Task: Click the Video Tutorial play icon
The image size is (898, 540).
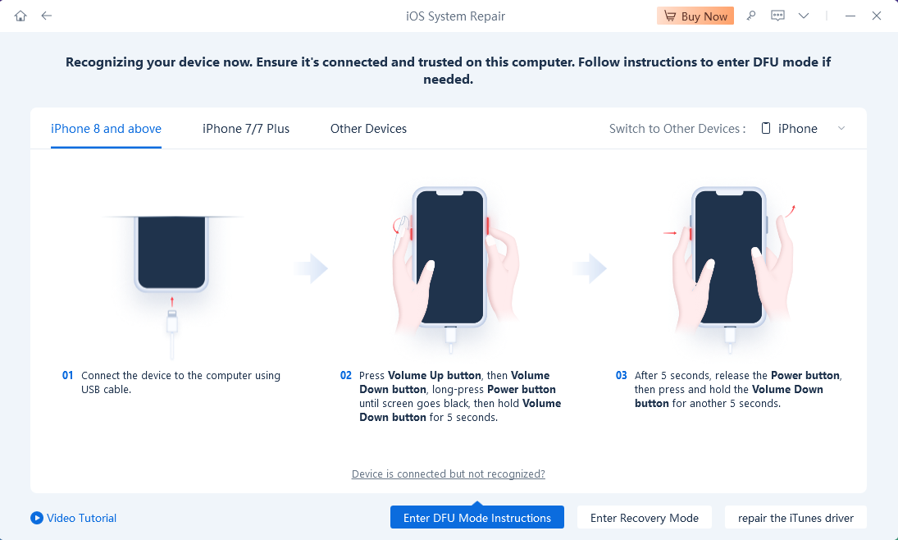Action: (x=37, y=518)
